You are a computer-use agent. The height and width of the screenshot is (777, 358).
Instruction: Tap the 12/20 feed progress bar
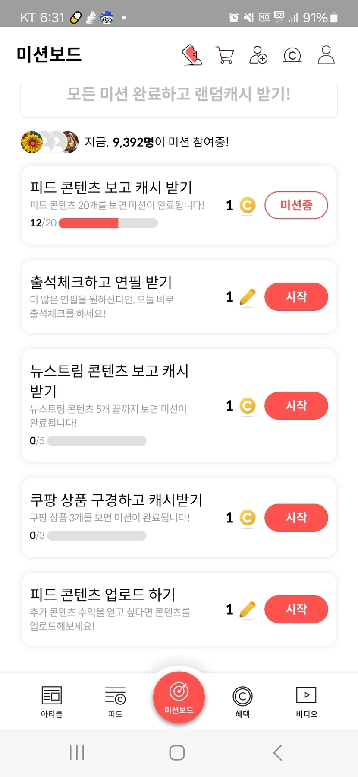point(108,223)
